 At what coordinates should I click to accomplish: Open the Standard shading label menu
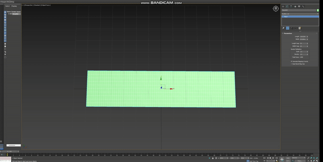[x=37, y=5]
